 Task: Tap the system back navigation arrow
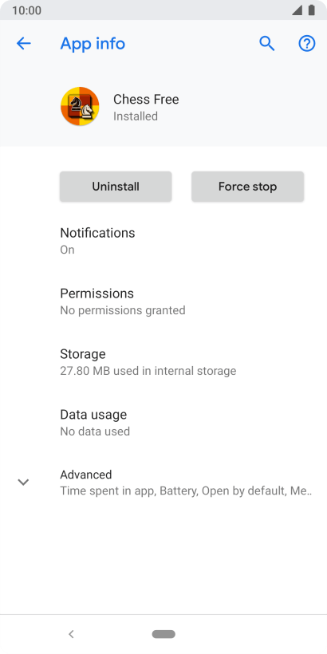[x=71, y=634]
